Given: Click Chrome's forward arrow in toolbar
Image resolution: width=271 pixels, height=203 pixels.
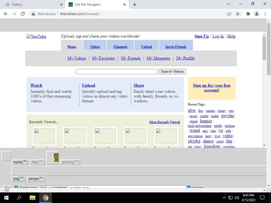Looking at the screenshot, I should pyautogui.click(x=14, y=14).
